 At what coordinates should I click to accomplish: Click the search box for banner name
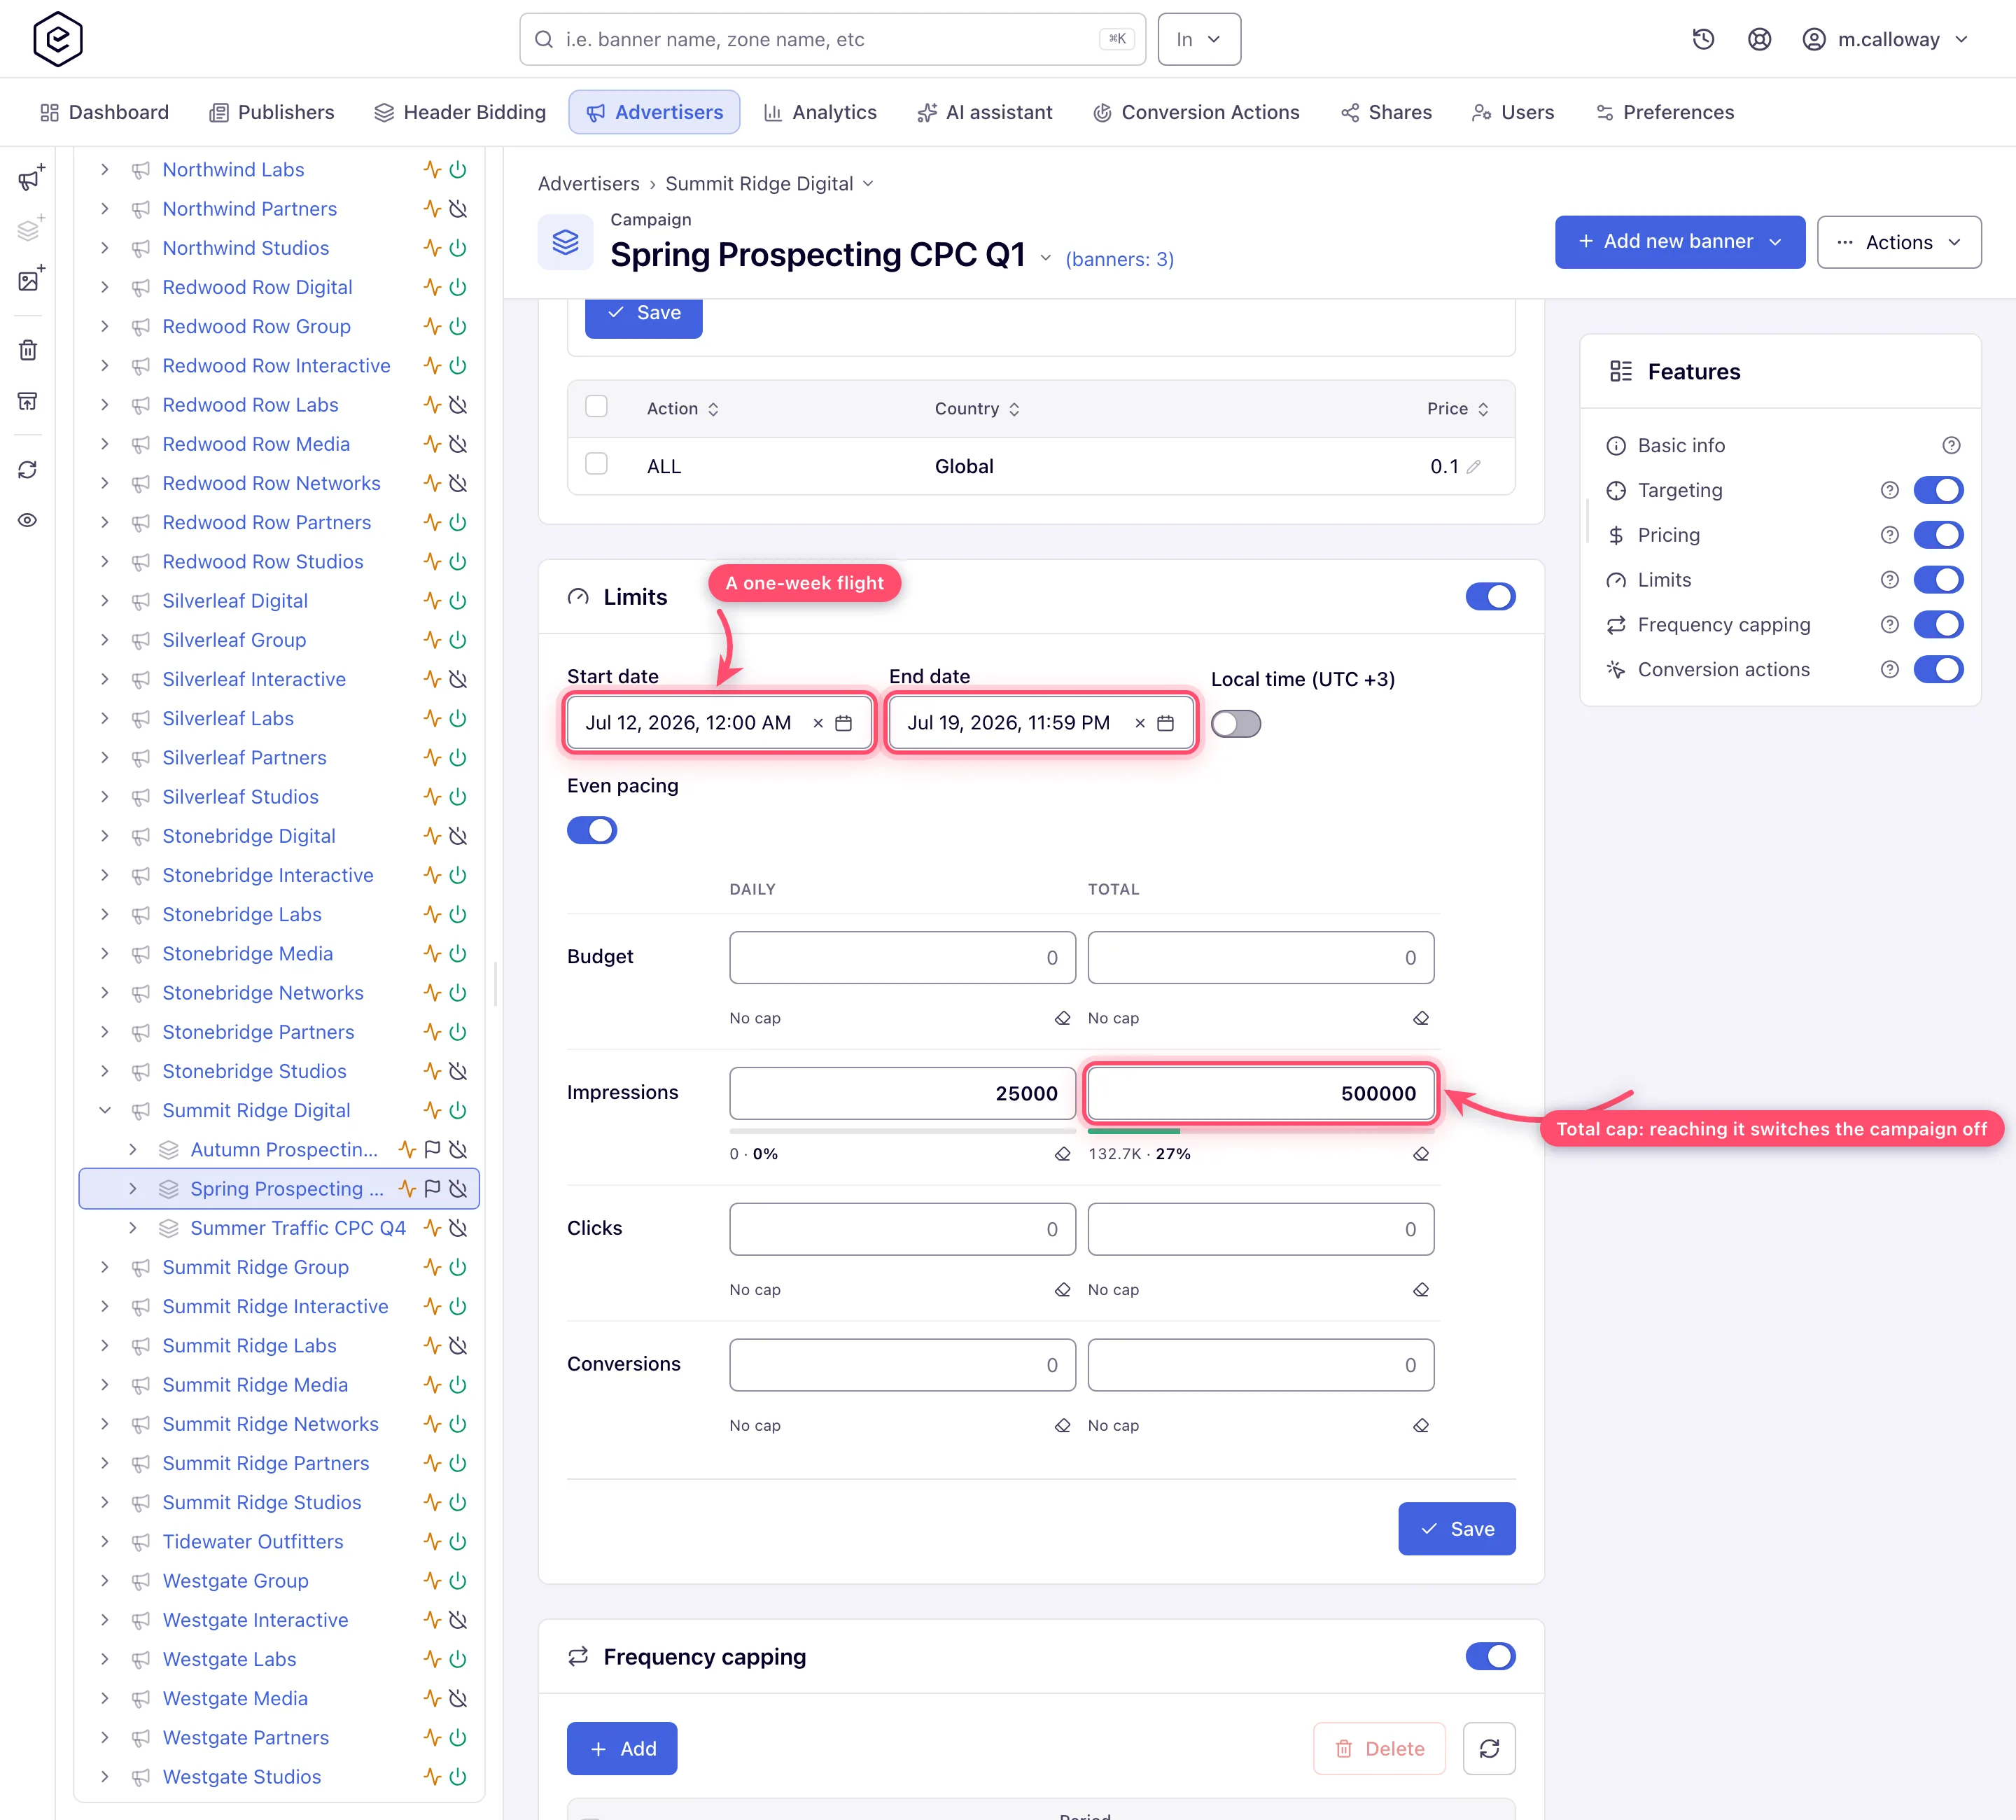click(832, 39)
